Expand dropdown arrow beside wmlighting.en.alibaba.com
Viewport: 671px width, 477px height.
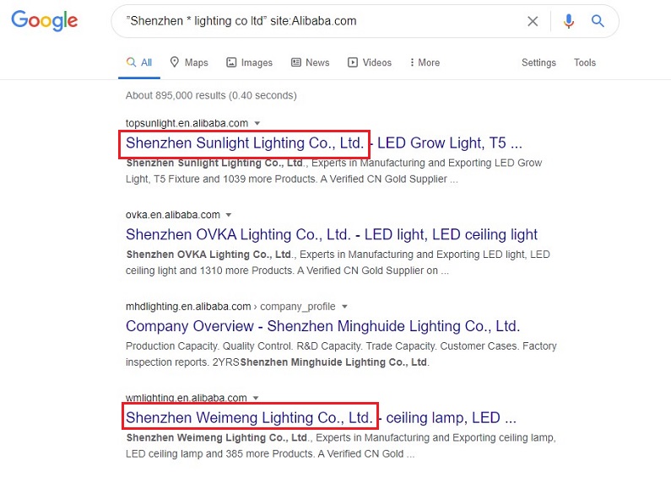pyautogui.click(x=256, y=399)
